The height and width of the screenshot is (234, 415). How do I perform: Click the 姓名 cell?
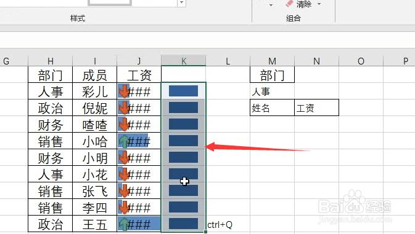pos(272,107)
